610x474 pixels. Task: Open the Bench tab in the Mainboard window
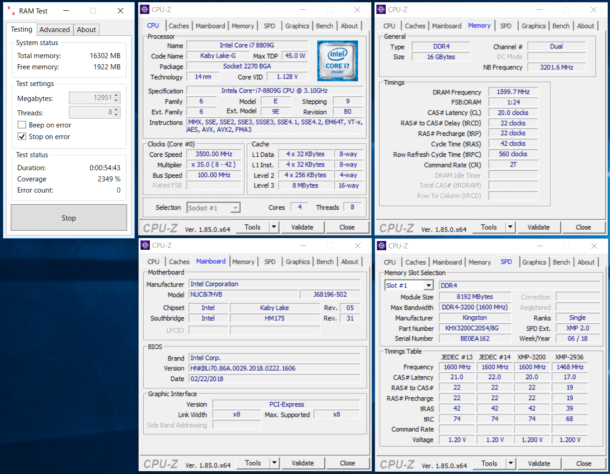(325, 262)
